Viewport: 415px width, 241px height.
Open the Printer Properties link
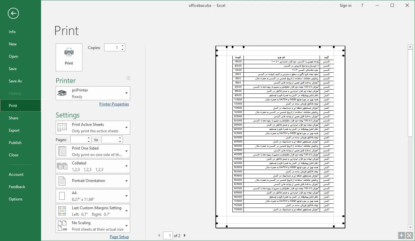point(114,104)
